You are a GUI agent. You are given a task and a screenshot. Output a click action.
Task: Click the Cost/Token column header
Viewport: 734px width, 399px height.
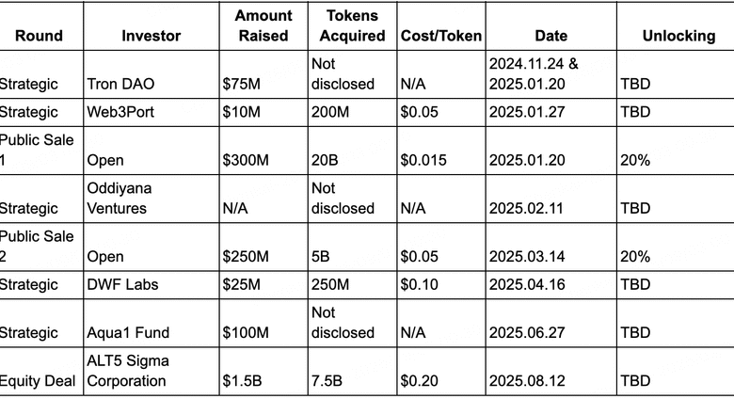(441, 36)
